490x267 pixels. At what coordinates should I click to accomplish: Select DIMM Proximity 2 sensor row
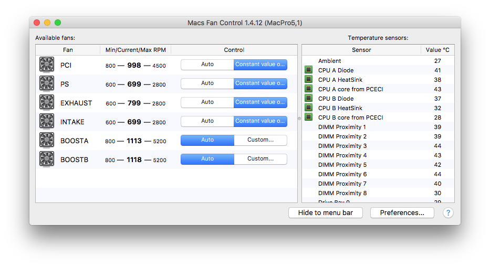(378, 136)
